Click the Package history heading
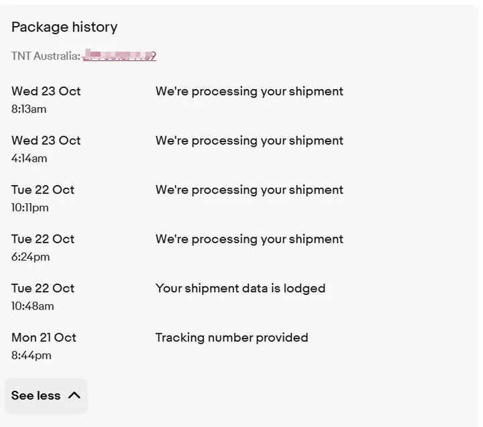The image size is (483, 427). click(x=64, y=27)
